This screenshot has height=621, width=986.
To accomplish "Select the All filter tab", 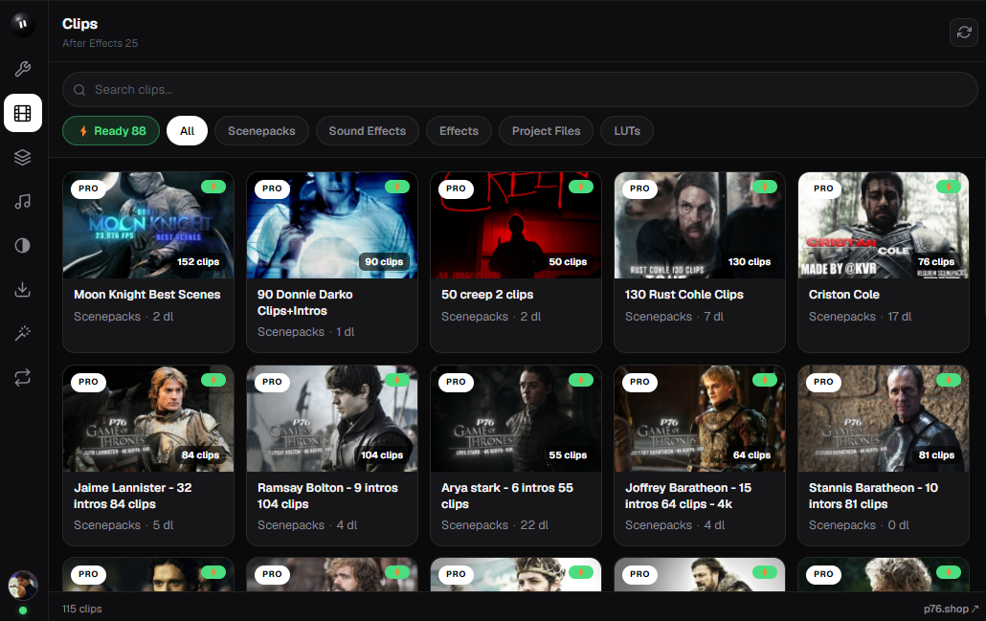I will [x=187, y=131].
